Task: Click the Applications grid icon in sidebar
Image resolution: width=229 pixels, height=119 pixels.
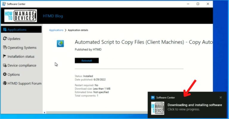Action: 5,29
